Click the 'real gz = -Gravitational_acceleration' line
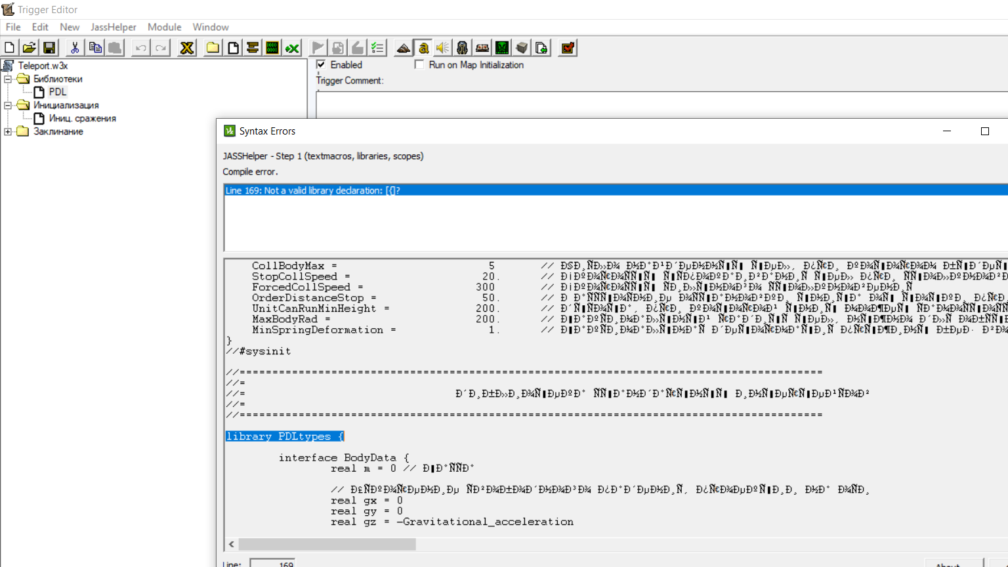This screenshot has width=1008, height=567. click(x=452, y=522)
